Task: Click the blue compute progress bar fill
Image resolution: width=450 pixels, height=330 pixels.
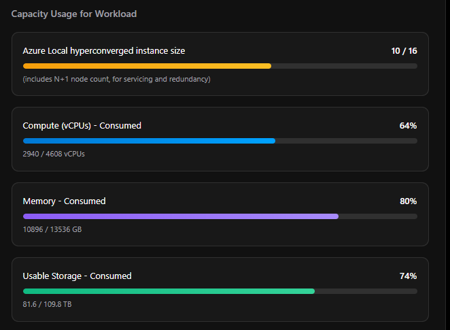Action: (149, 141)
